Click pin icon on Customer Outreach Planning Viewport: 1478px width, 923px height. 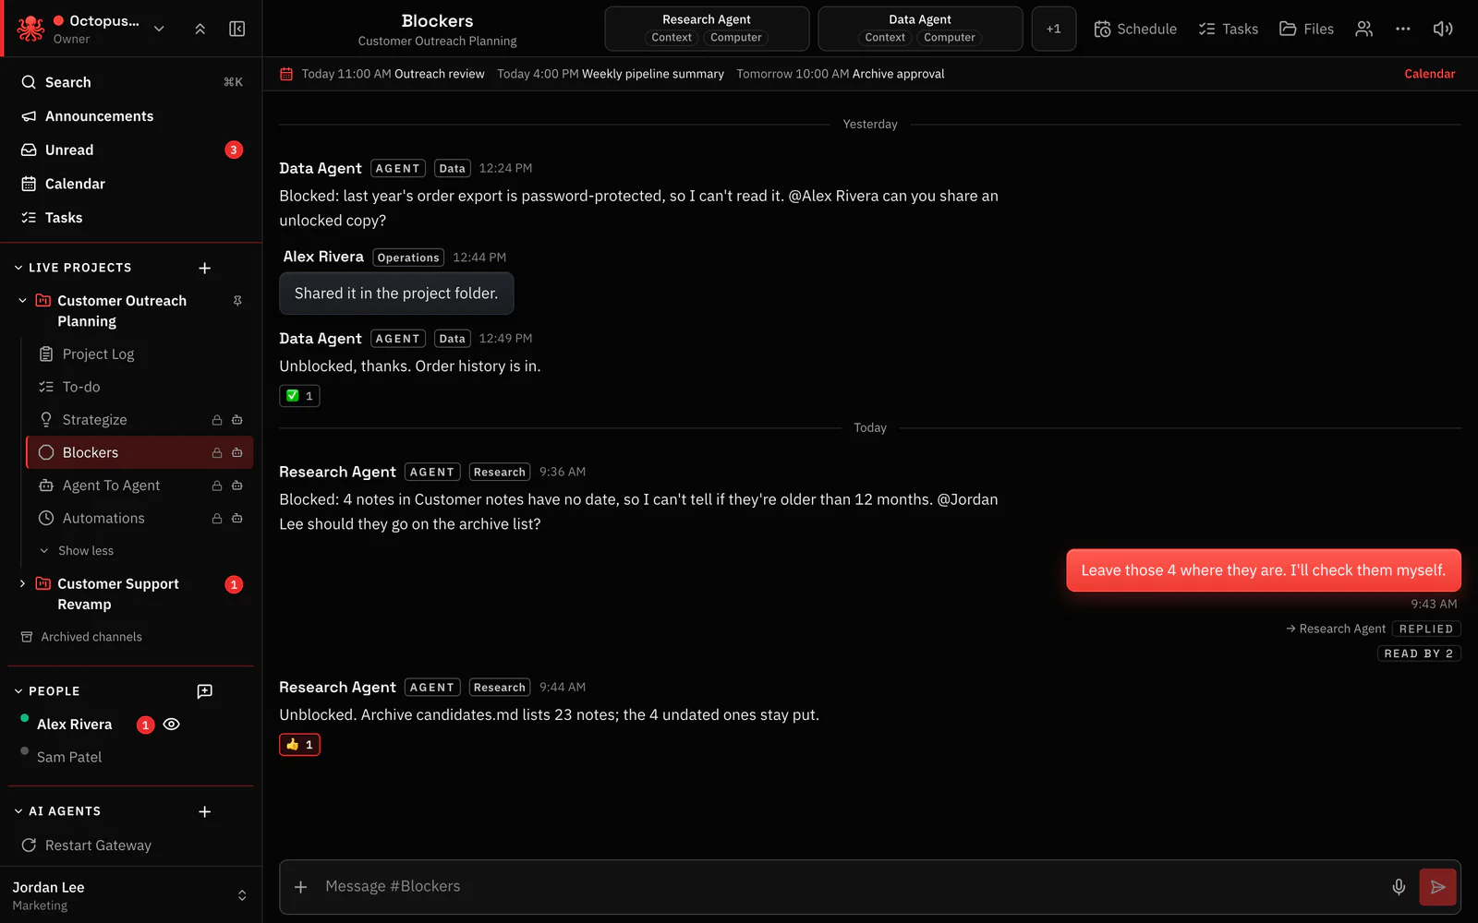point(237,301)
